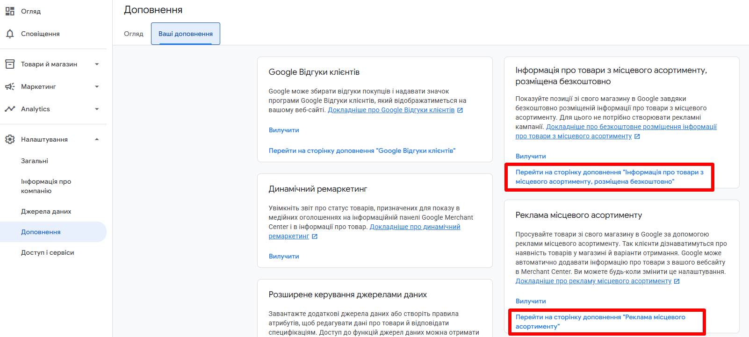Open Докладніше про безкоштовне розміщення інформації link
The width and height of the screenshot is (749, 337).
616,131
